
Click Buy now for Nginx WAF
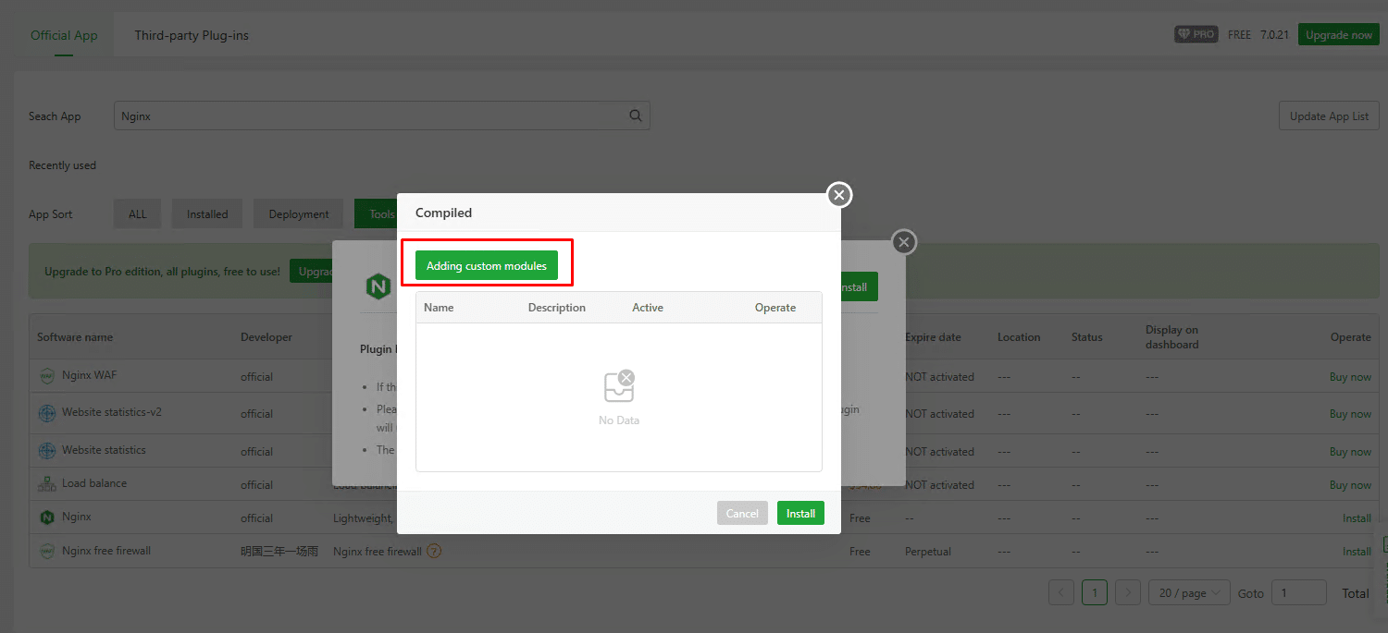coord(1350,377)
